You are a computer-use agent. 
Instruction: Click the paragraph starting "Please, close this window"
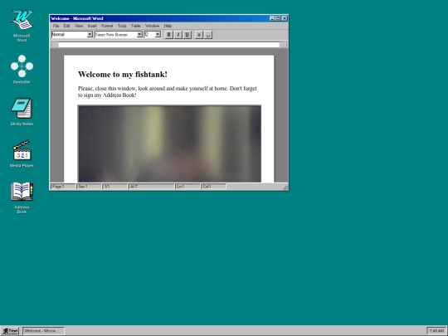(x=168, y=92)
